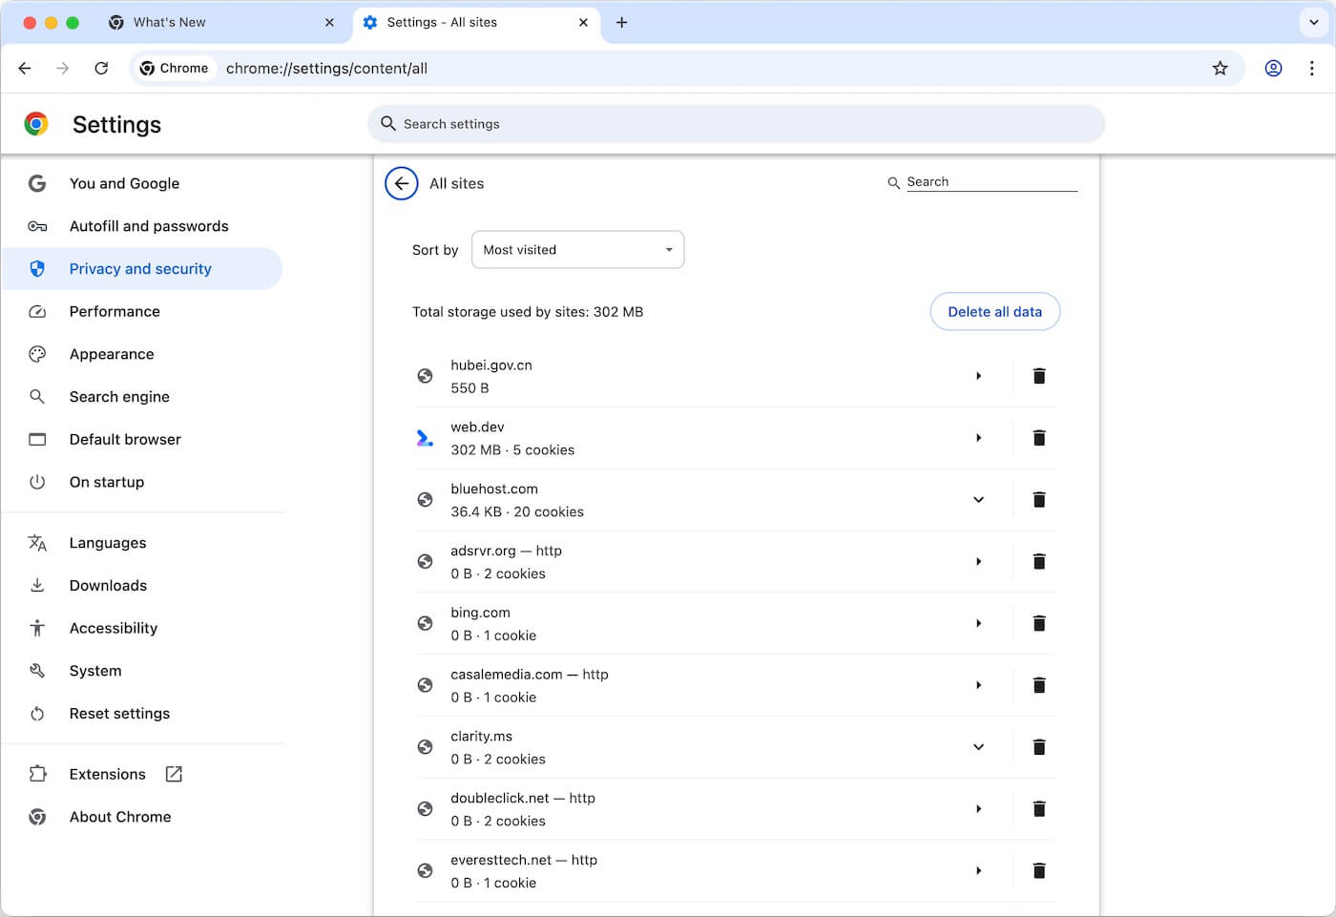Expand web.dev site details arrow
1336x917 pixels.
pyautogui.click(x=978, y=438)
